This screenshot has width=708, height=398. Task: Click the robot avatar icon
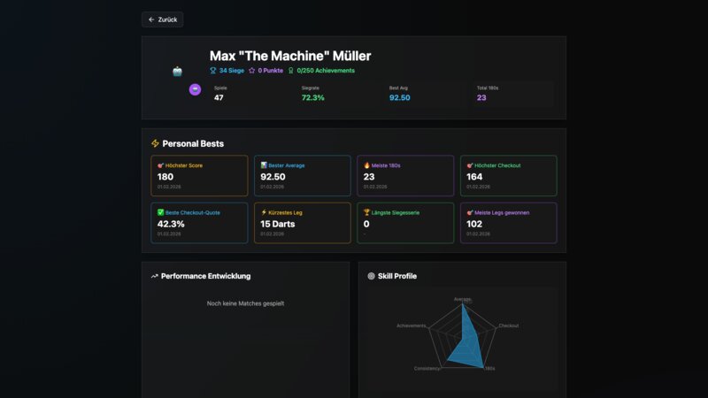[177, 72]
